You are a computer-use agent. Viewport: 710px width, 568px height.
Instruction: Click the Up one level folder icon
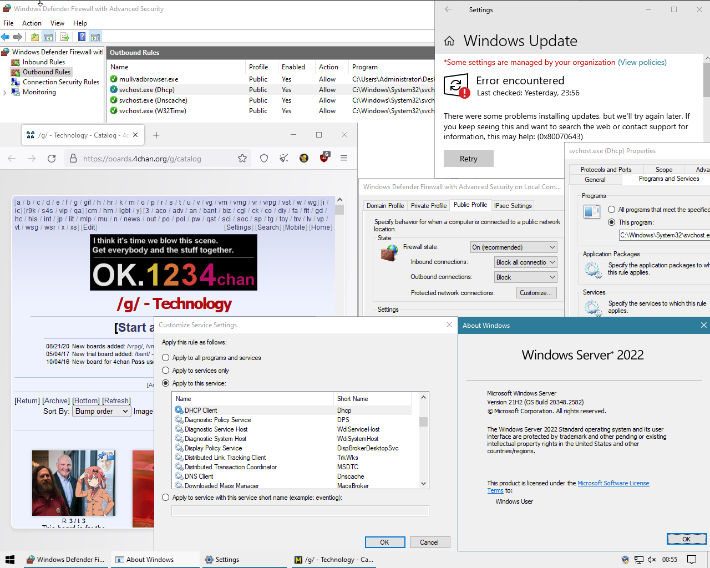tap(35, 37)
